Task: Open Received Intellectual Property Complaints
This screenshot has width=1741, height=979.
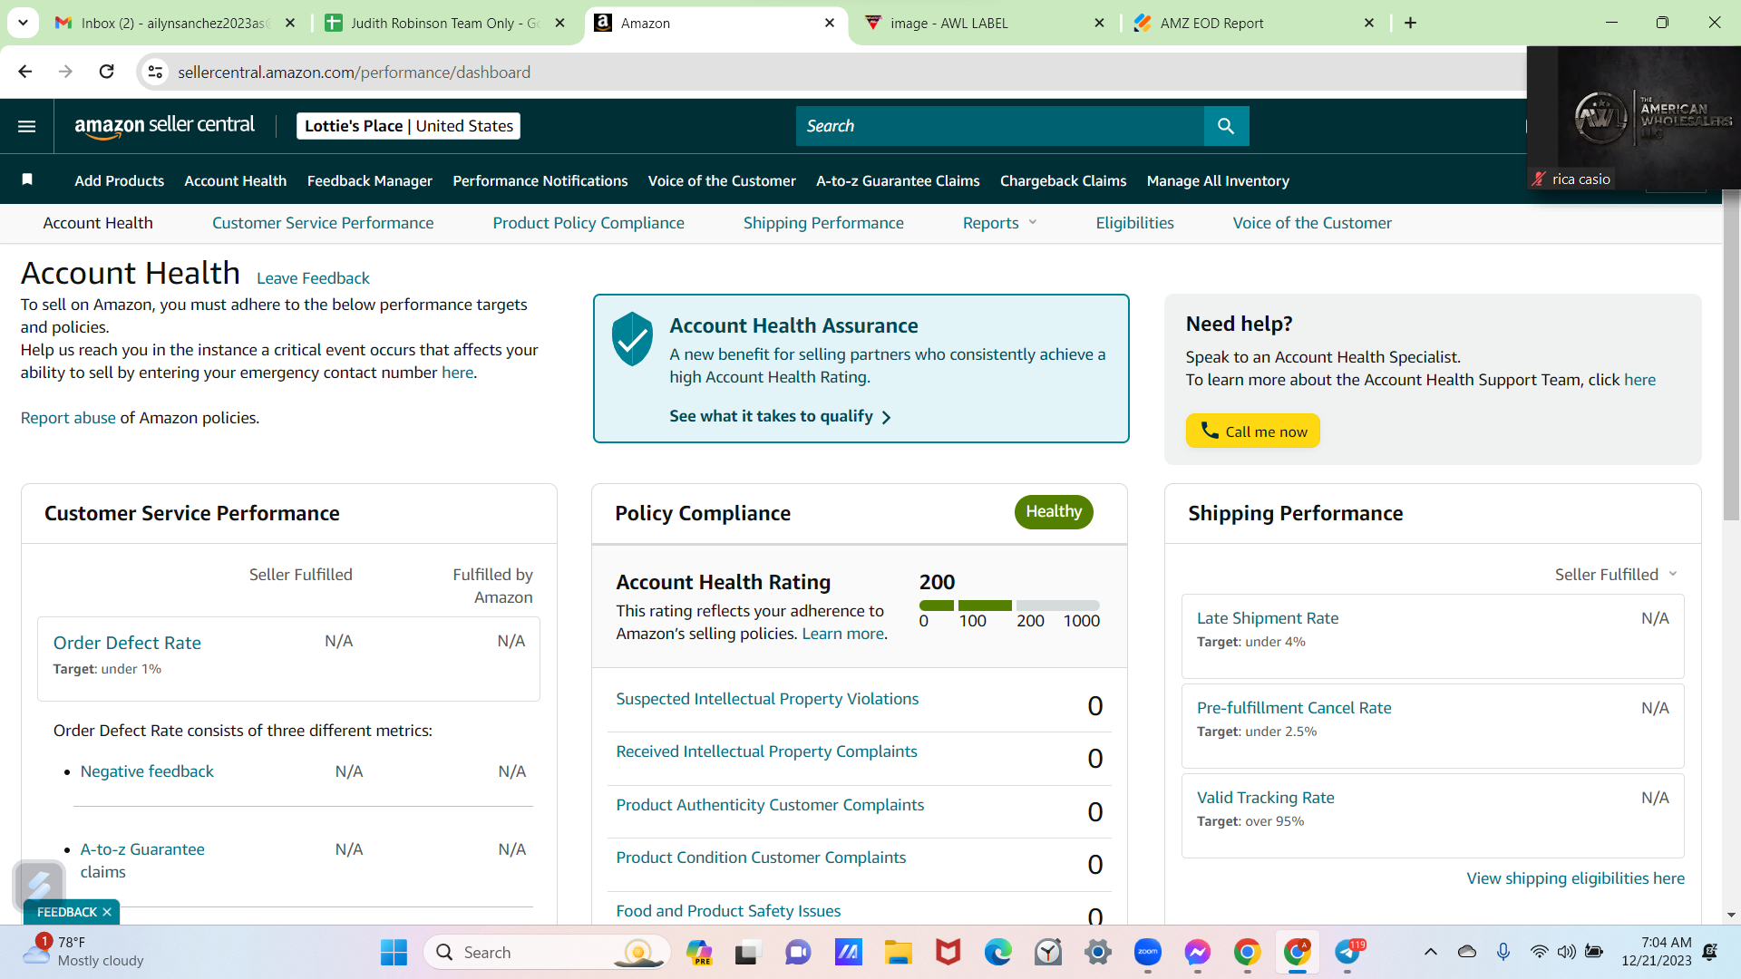Action: pyautogui.click(x=766, y=751)
